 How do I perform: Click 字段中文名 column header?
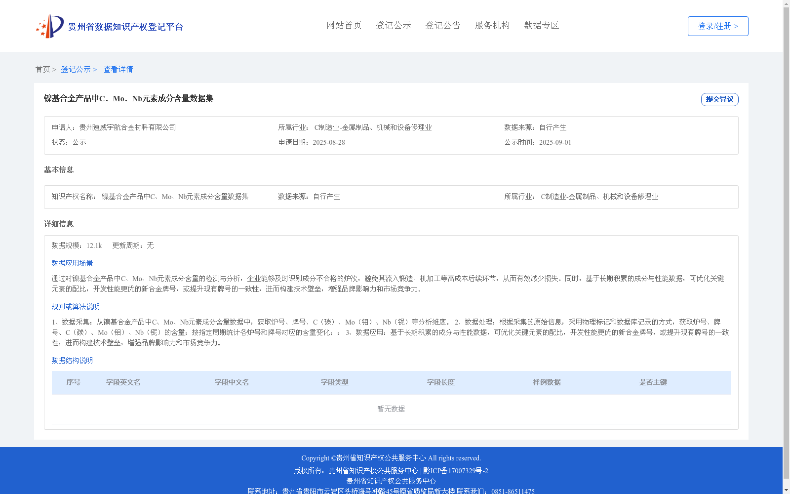232,382
